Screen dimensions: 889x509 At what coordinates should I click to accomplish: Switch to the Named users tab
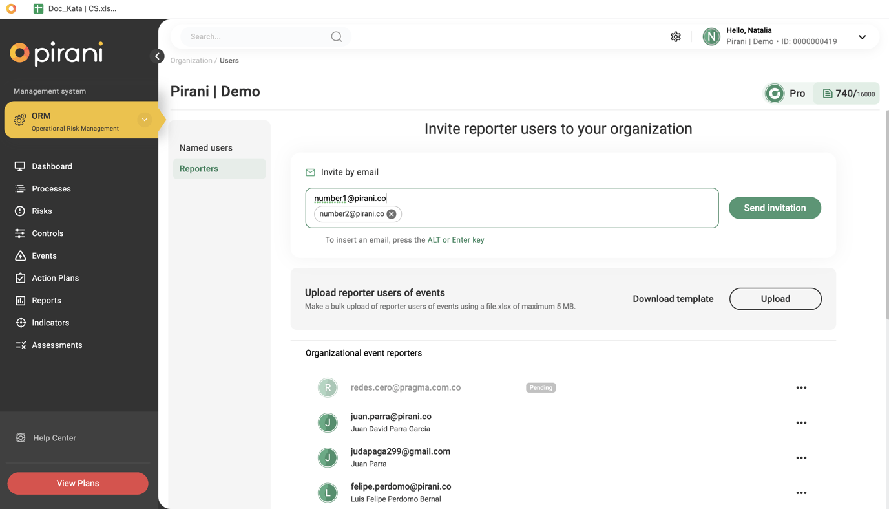click(205, 147)
